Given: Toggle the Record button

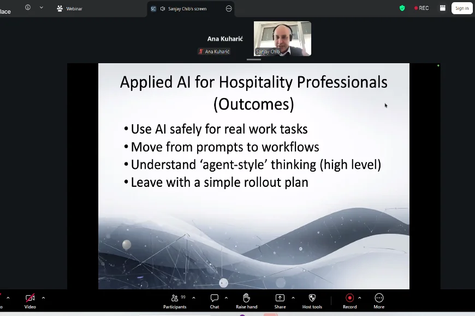Looking at the screenshot, I should coord(349,298).
